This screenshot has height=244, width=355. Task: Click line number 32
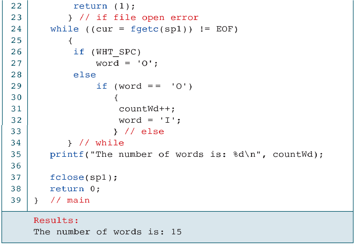16,120
